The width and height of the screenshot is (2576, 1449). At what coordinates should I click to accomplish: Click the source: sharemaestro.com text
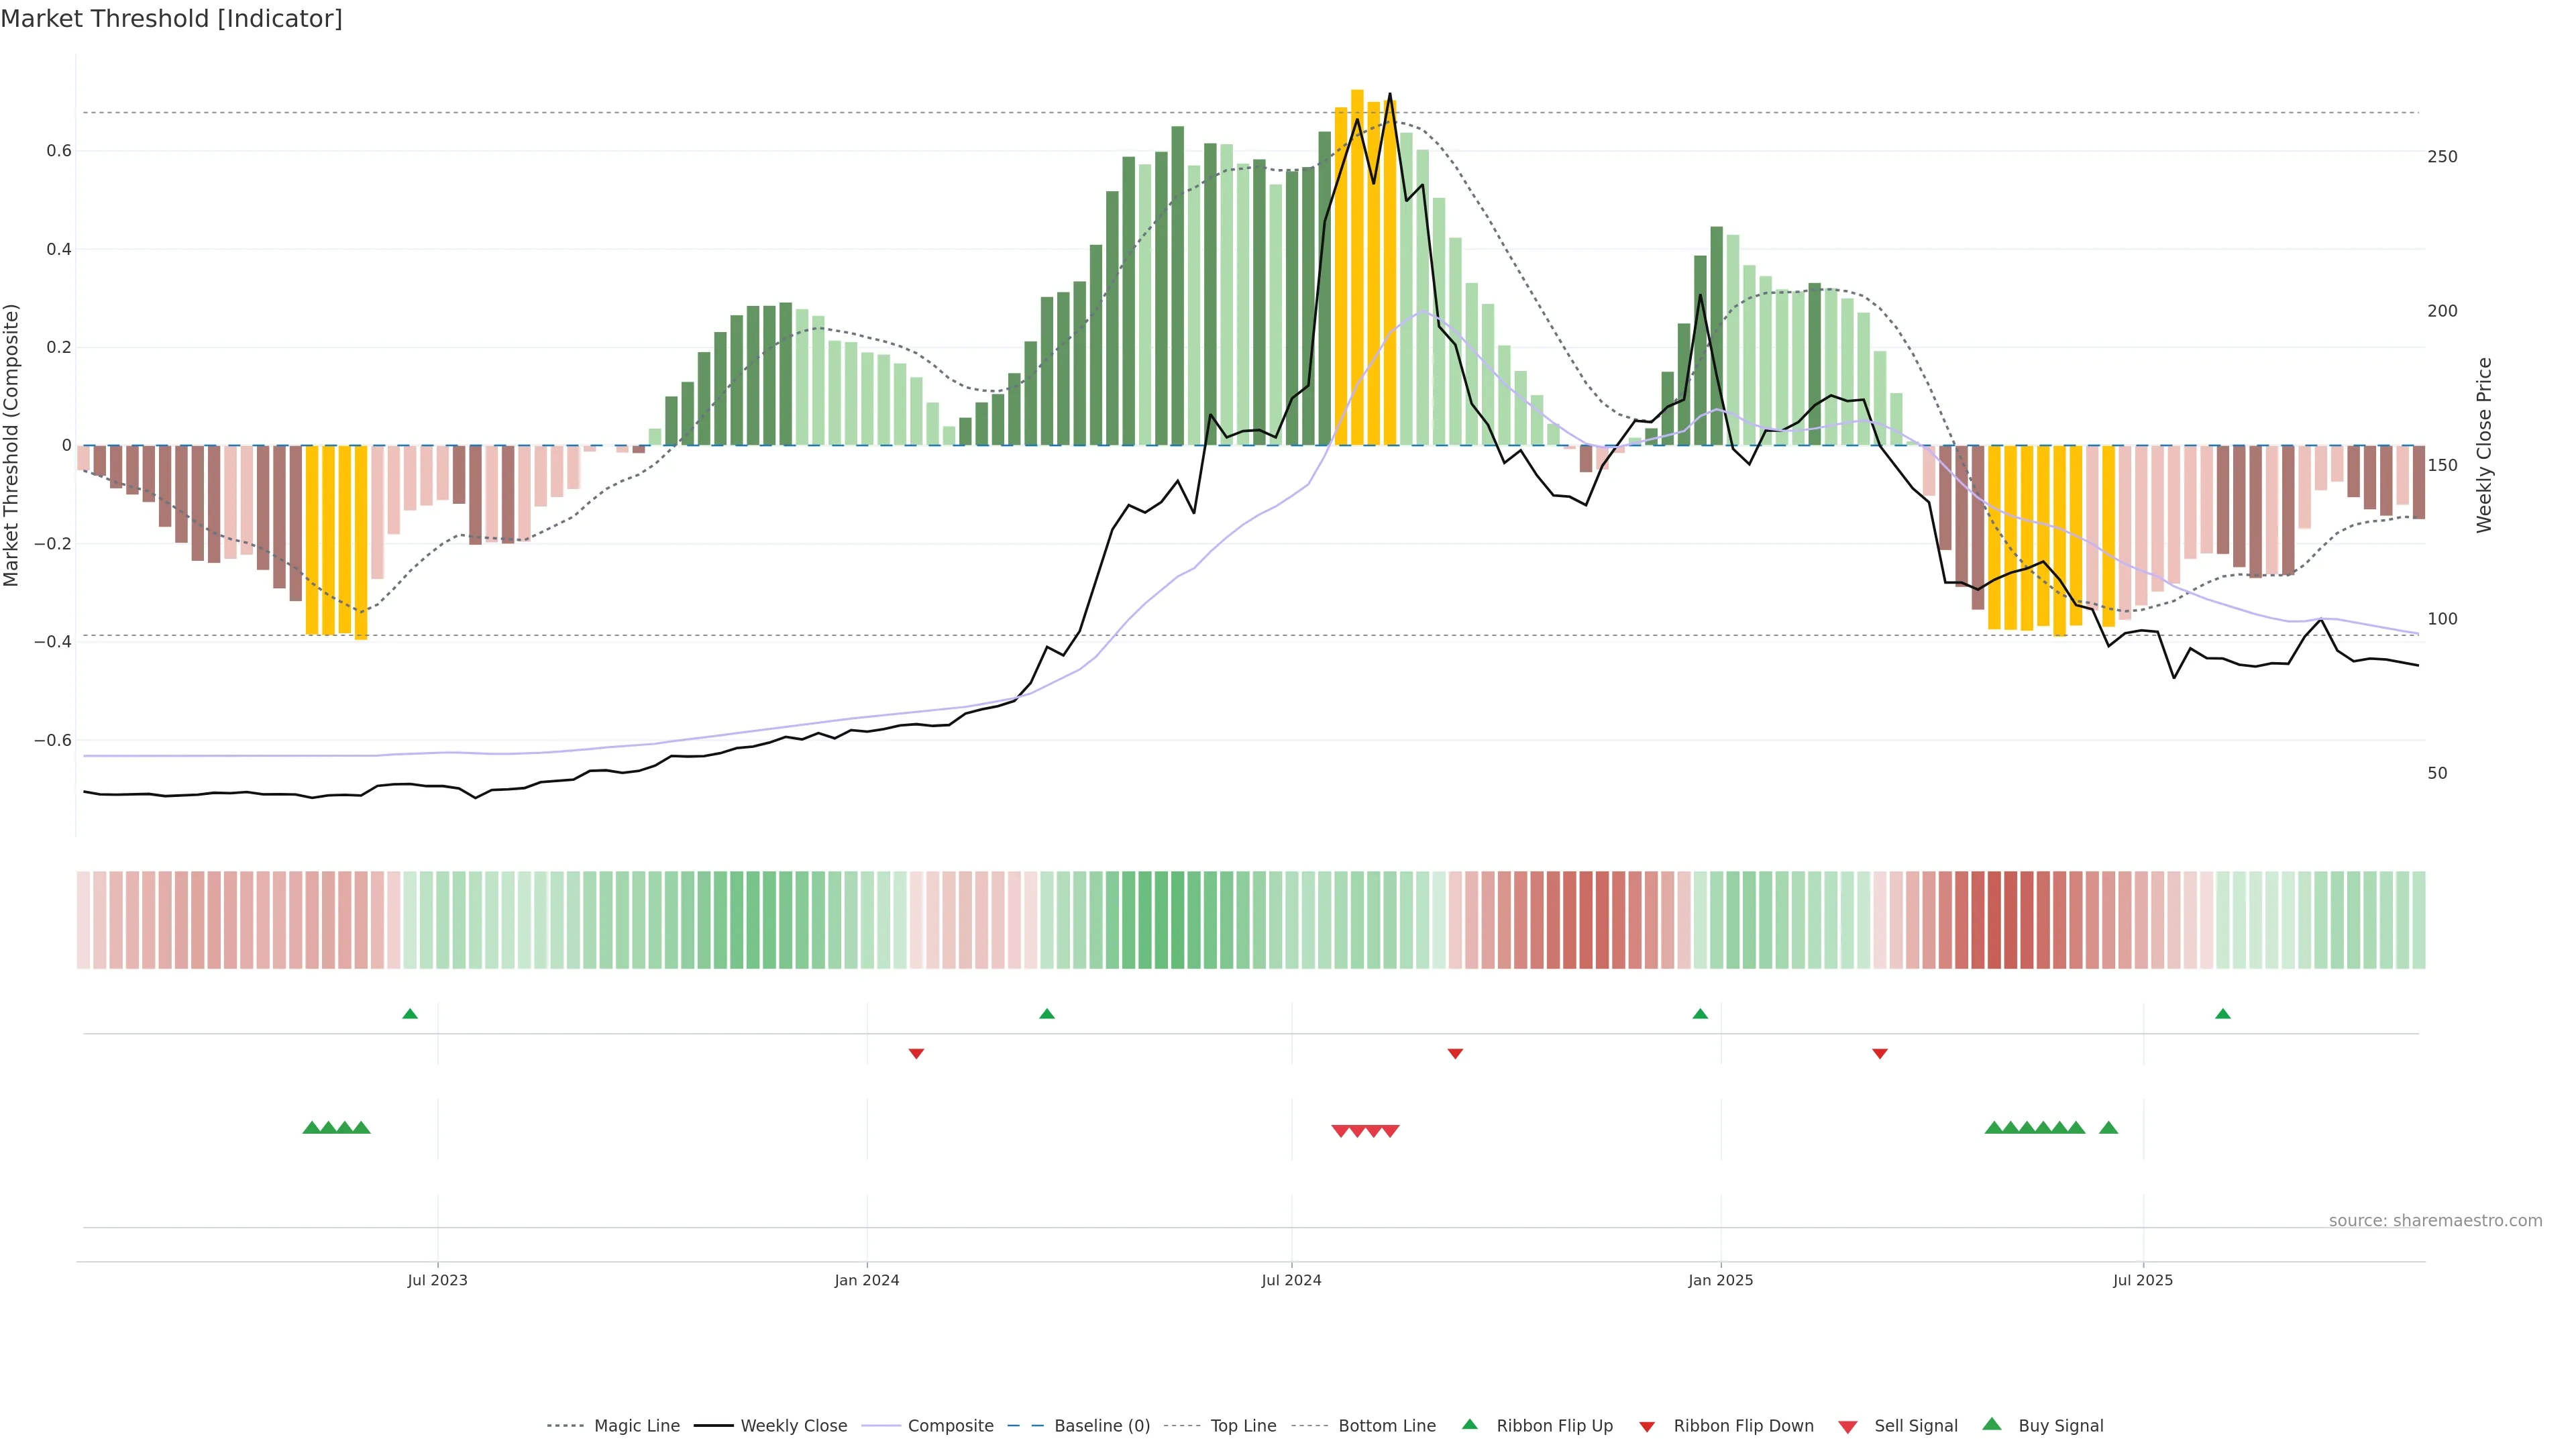(2435, 1220)
